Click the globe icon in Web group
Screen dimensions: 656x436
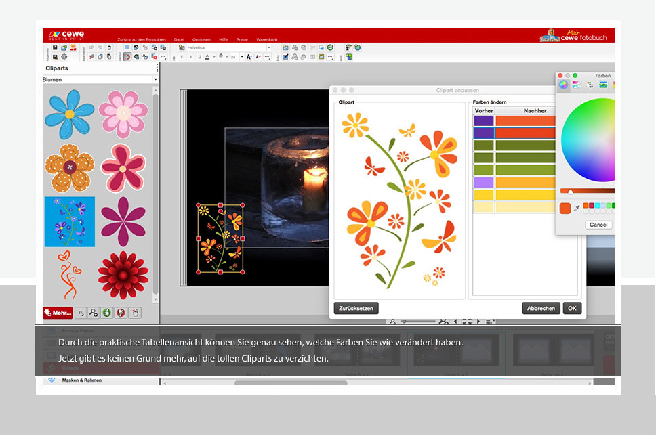point(358,47)
